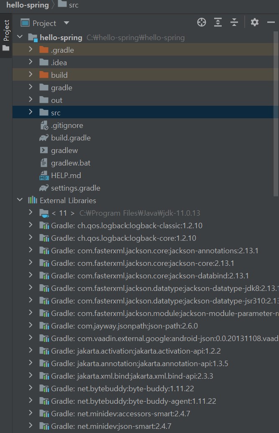Click the vertical Project tool window tab
Viewport: 279px width, 433px height.
(6, 36)
